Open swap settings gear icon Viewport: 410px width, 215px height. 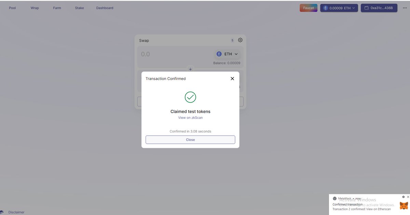click(240, 40)
